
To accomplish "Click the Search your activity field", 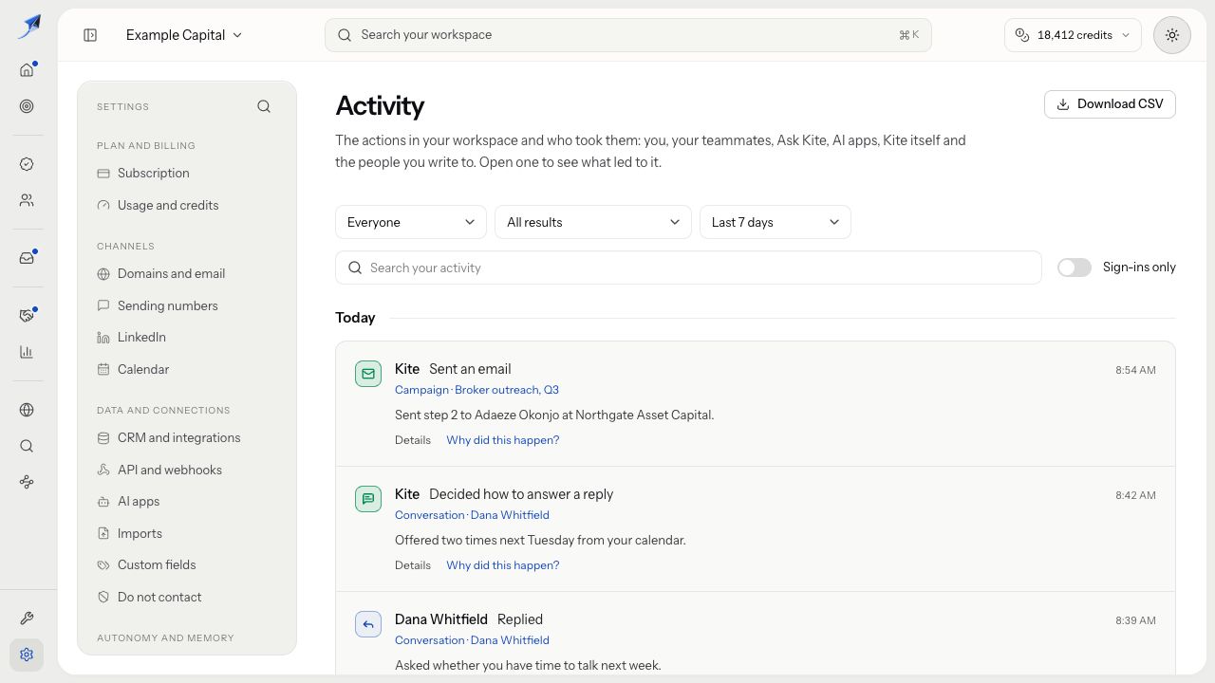I will pos(688,268).
